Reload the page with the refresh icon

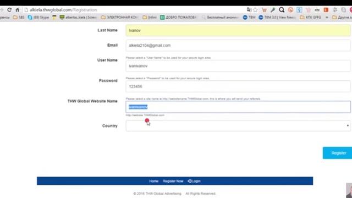pyautogui.click(x=9, y=10)
